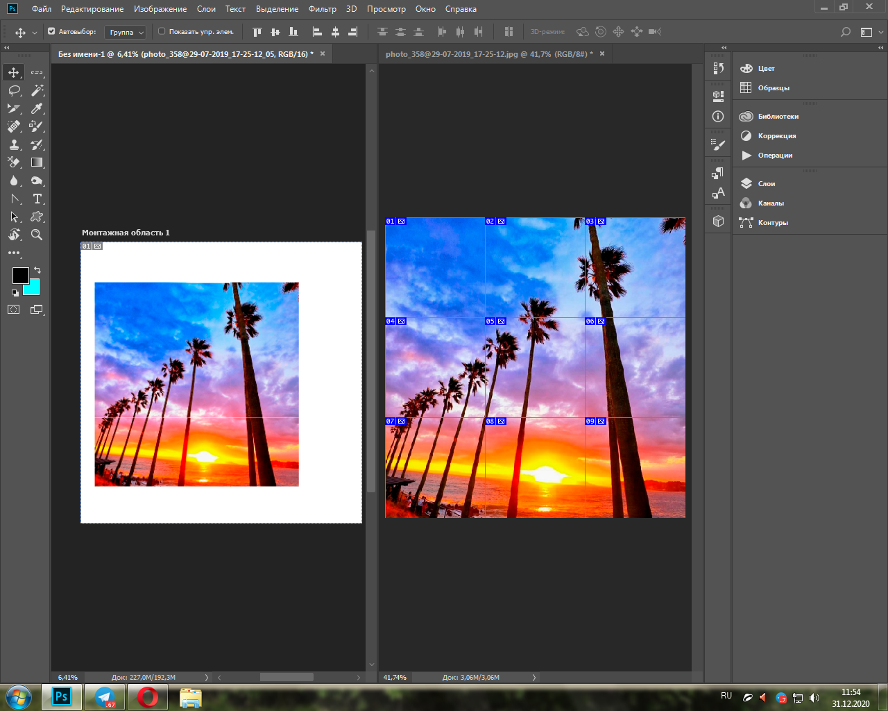Toggle the Автовыбор checkbox
Image resolution: width=888 pixels, height=711 pixels.
coord(51,31)
